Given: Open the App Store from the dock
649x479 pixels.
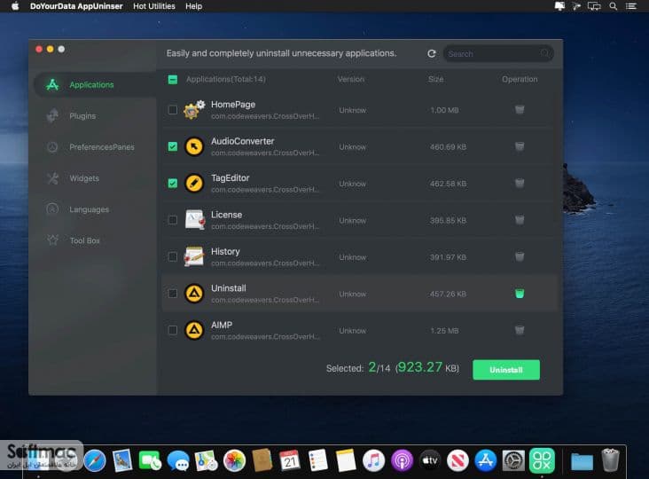Looking at the screenshot, I should click(486, 460).
